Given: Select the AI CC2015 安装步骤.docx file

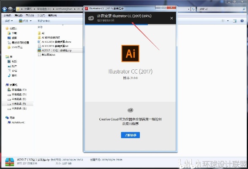Looking at the screenshot, I should pyautogui.click(x=55, y=42).
